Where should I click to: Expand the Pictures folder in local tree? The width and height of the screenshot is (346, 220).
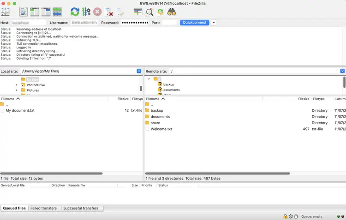(16, 90)
